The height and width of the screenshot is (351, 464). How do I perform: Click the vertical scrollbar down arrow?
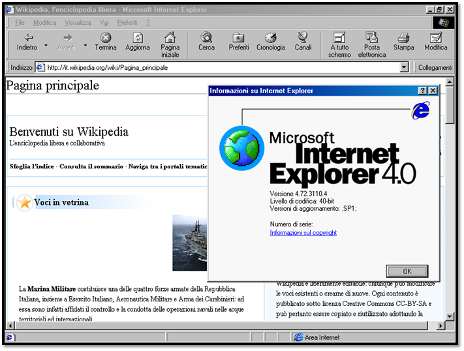coord(450,316)
